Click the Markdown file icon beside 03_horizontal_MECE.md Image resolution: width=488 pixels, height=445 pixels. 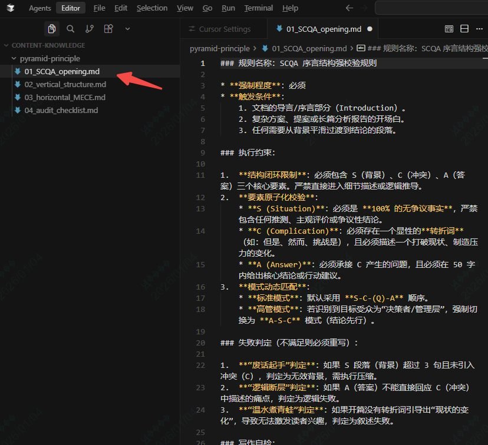[x=18, y=97]
